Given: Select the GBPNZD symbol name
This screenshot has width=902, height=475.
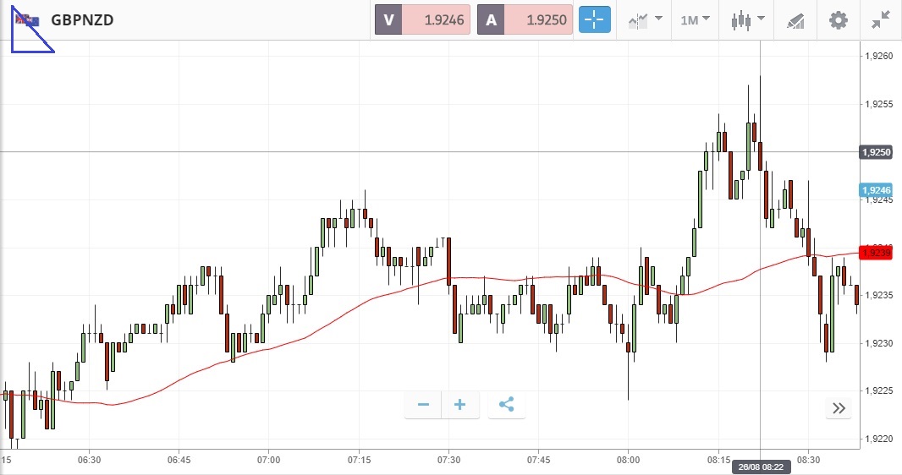Looking at the screenshot, I should pos(82,19).
